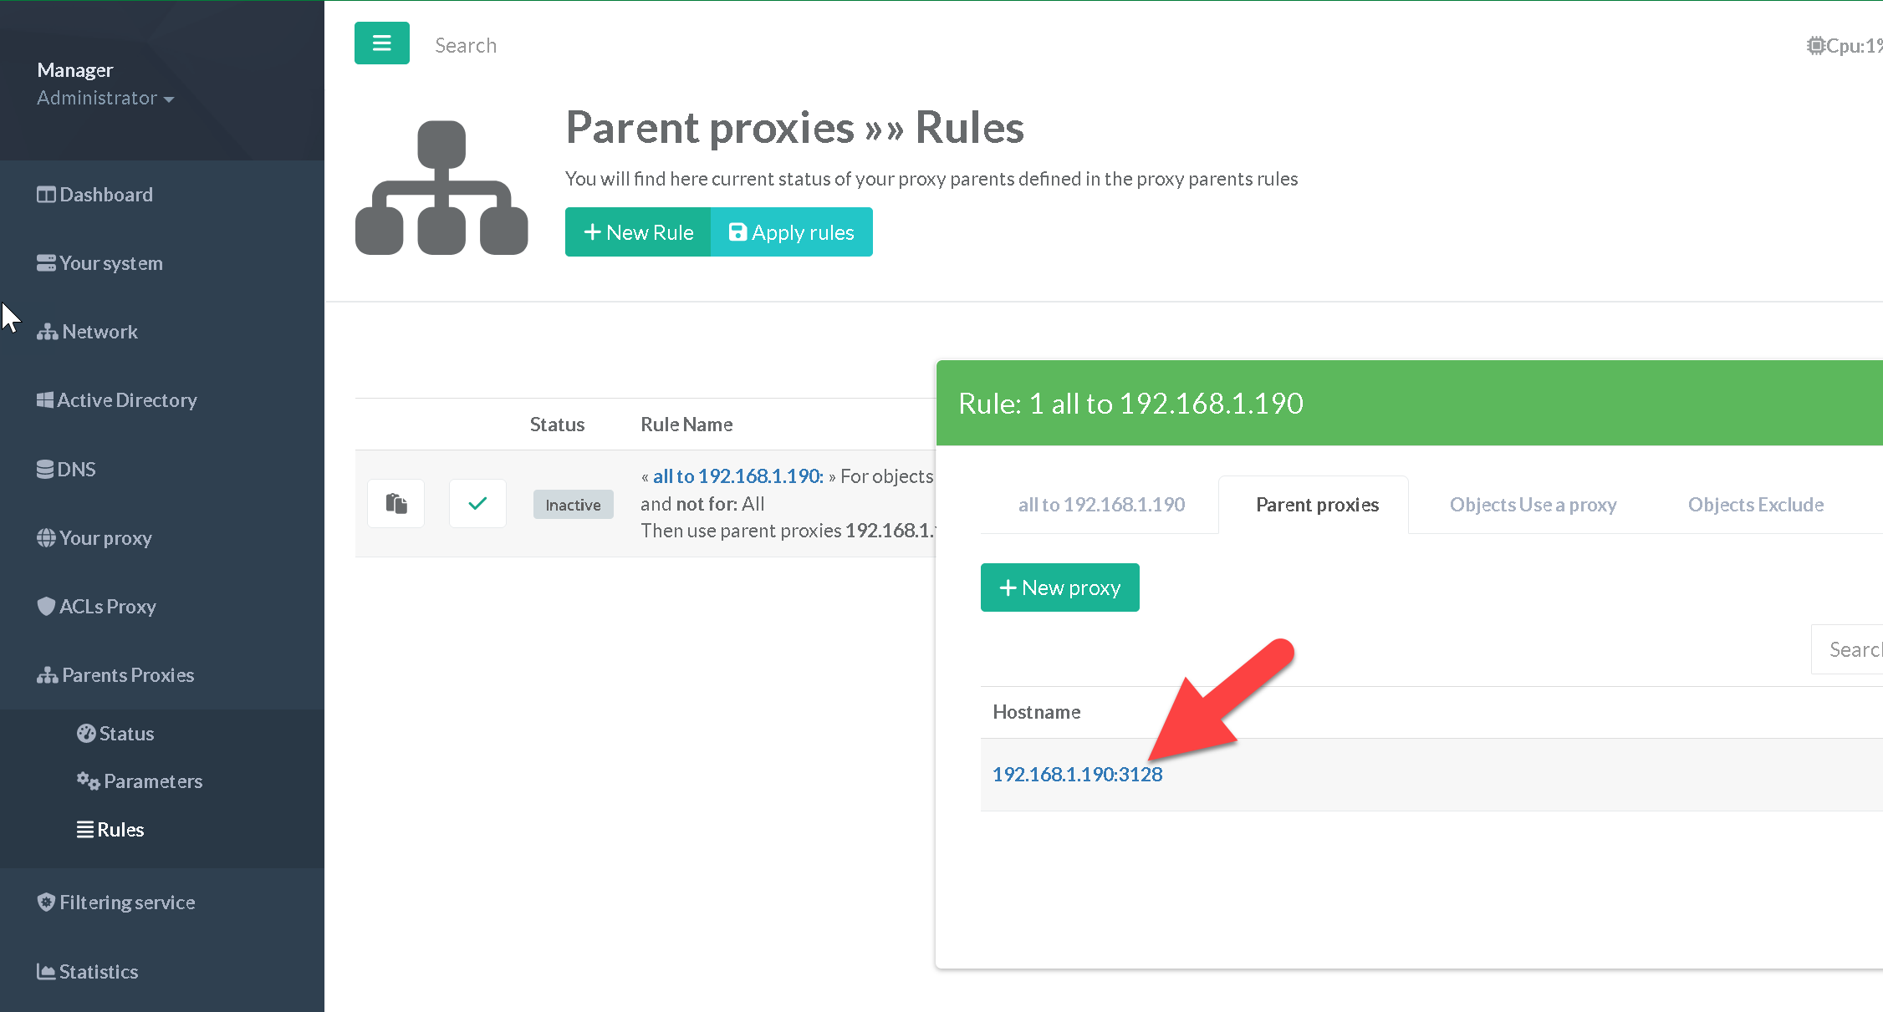Go to Your proxy section
The width and height of the screenshot is (1883, 1012).
click(x=94, y=538)
